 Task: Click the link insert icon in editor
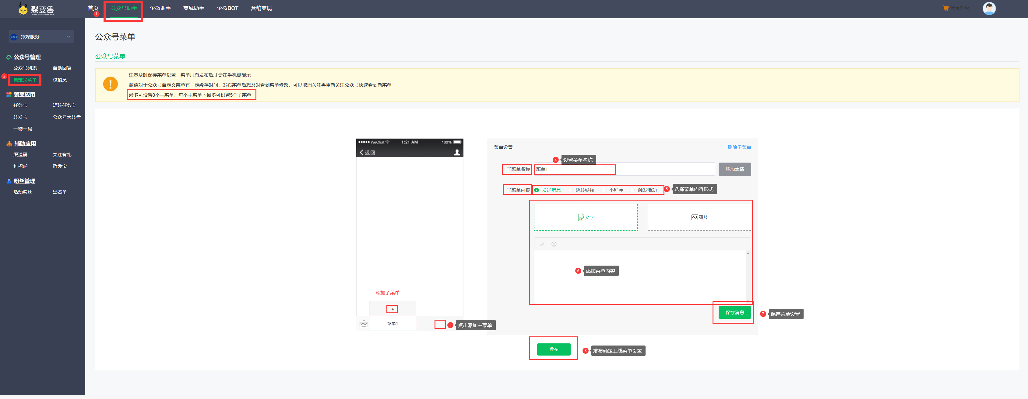[542, 245]
